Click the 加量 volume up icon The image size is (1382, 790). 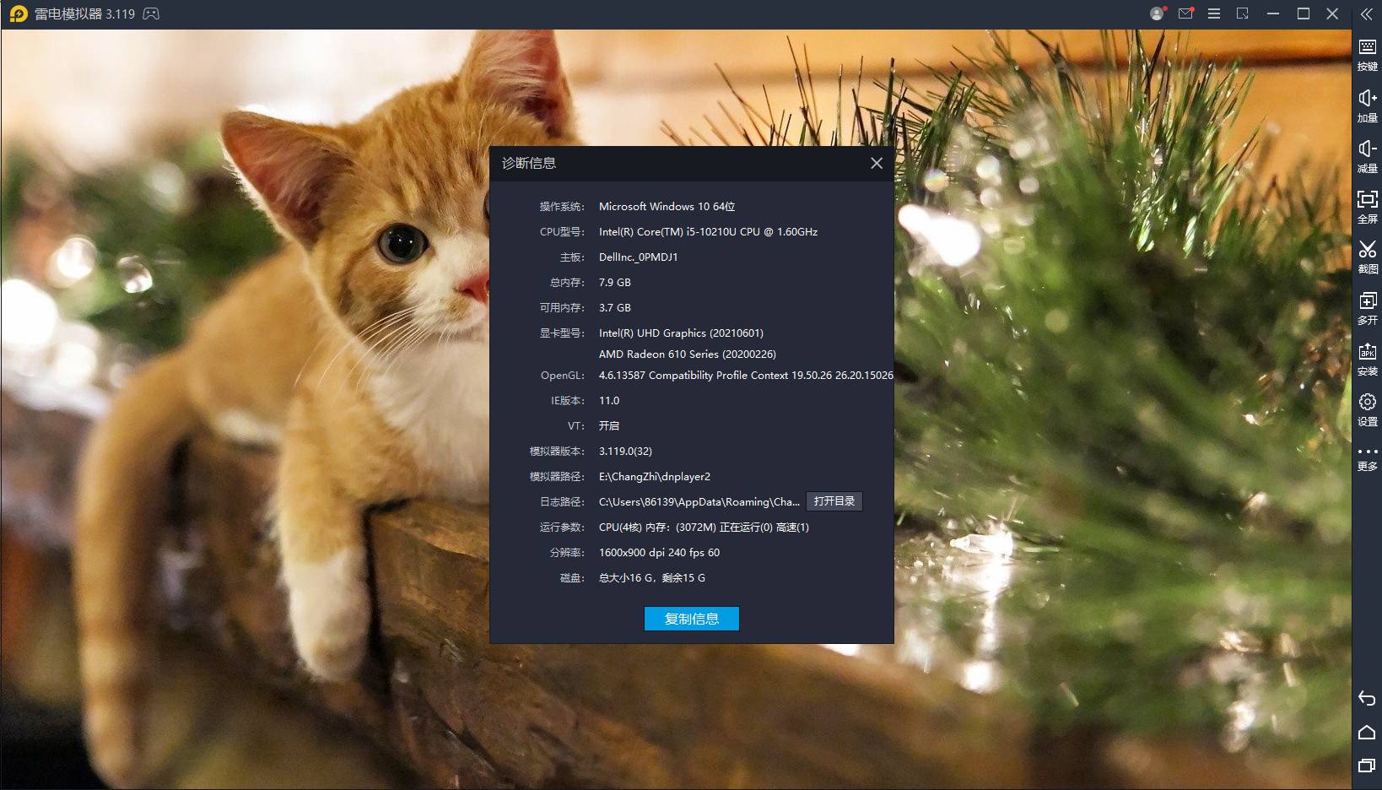(x=1367, y=105)
